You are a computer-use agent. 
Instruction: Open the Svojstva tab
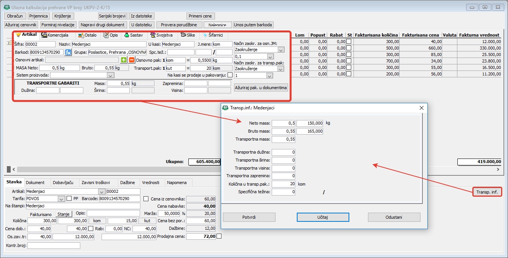162,35
